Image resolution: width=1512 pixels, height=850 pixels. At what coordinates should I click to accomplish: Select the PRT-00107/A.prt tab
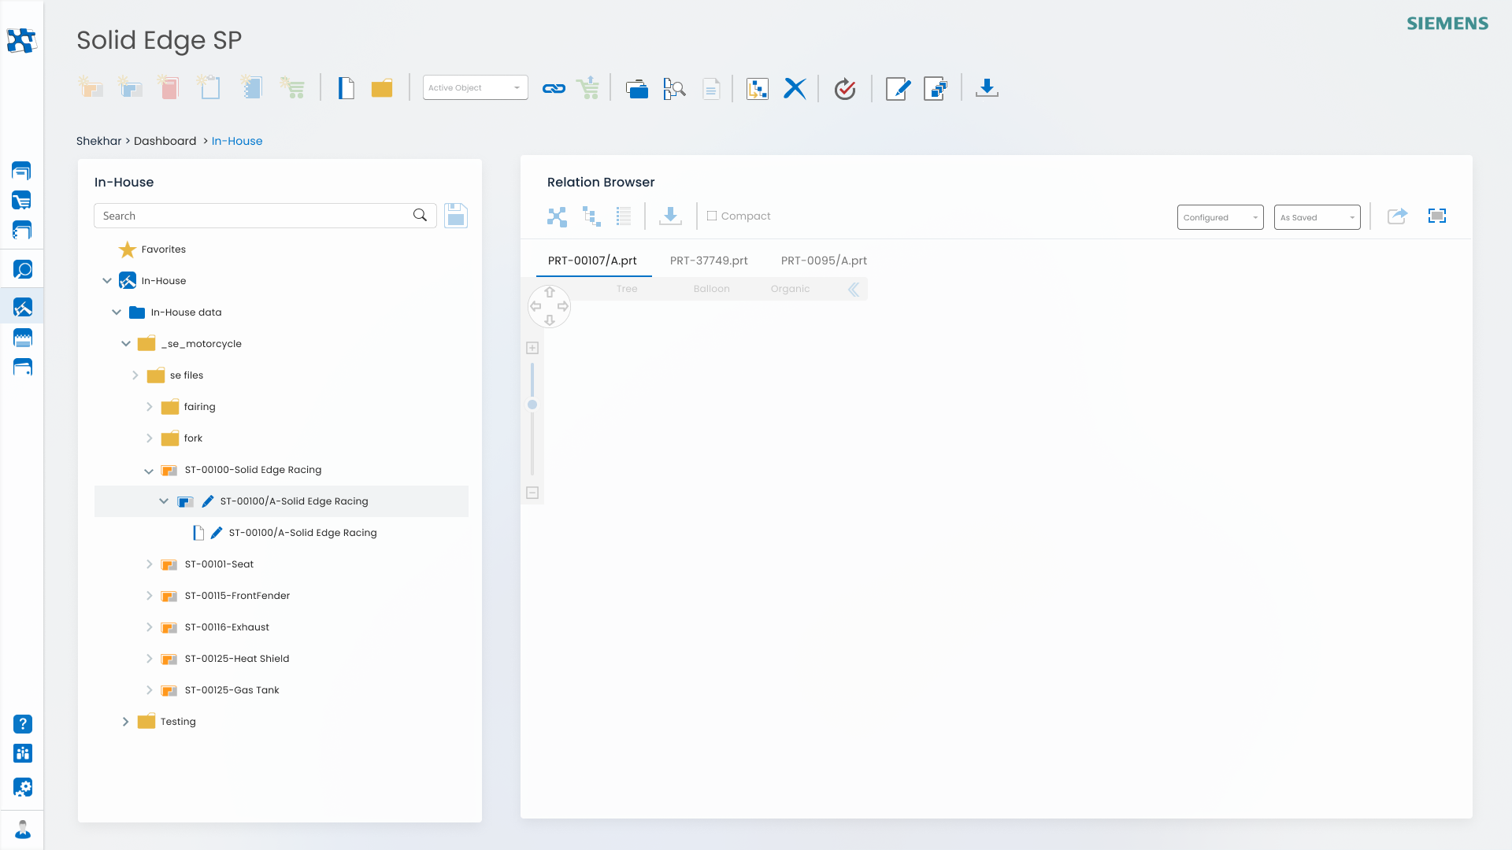592,261
